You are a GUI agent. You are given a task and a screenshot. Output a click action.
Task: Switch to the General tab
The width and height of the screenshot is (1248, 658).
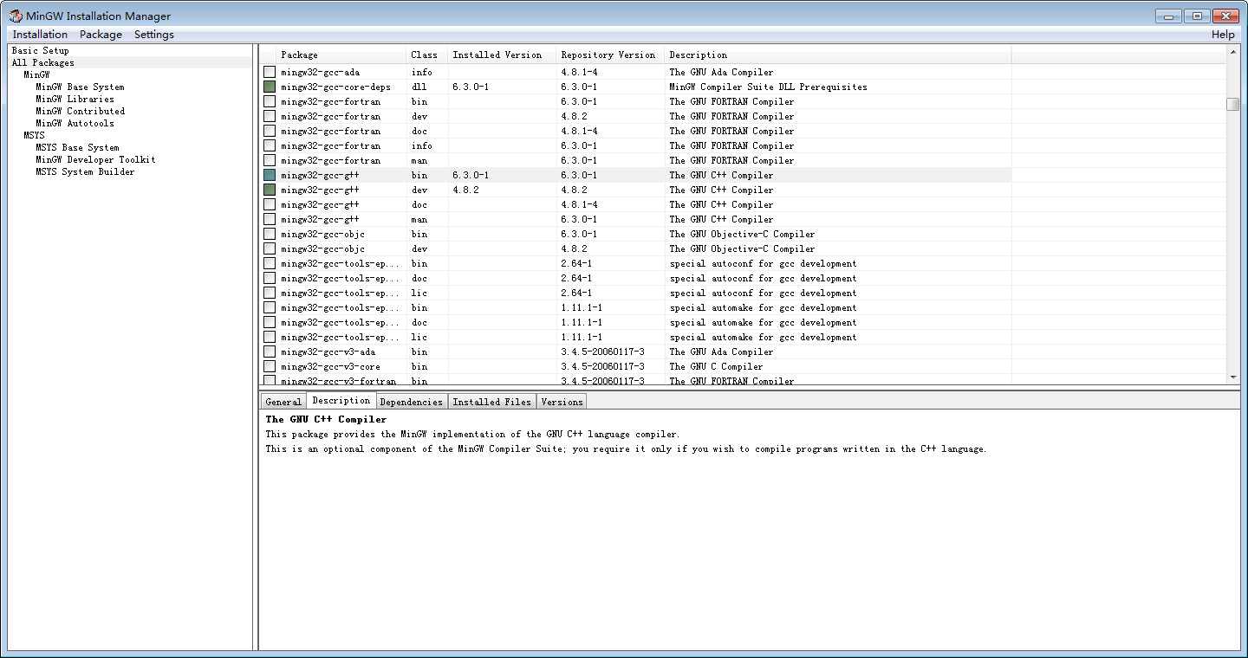coord(283,402)
